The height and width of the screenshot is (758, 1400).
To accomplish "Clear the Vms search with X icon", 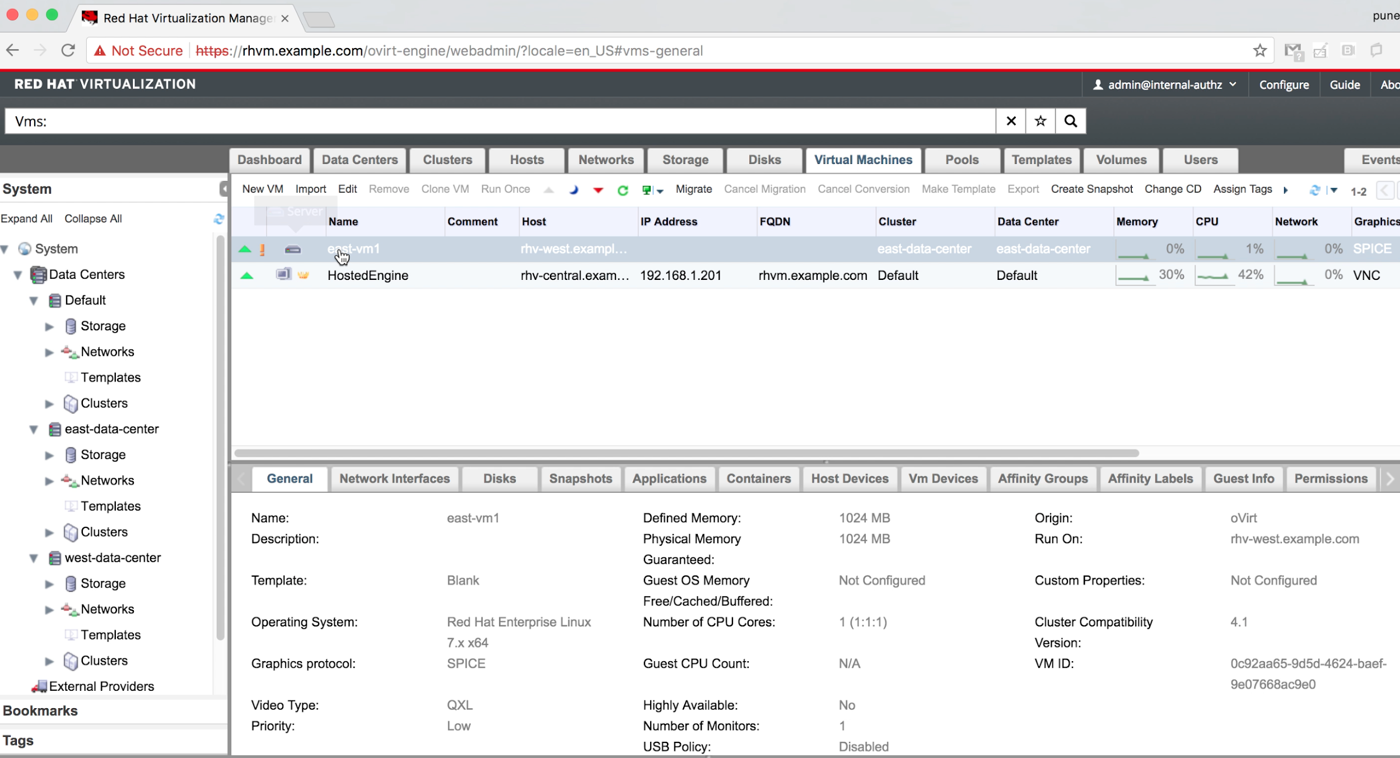I will click(1011, 121).
